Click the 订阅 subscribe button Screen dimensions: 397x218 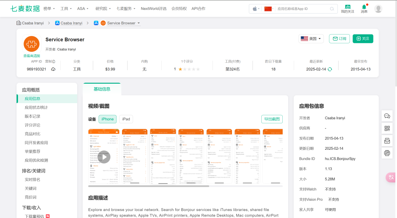click(x=339, y=39)
